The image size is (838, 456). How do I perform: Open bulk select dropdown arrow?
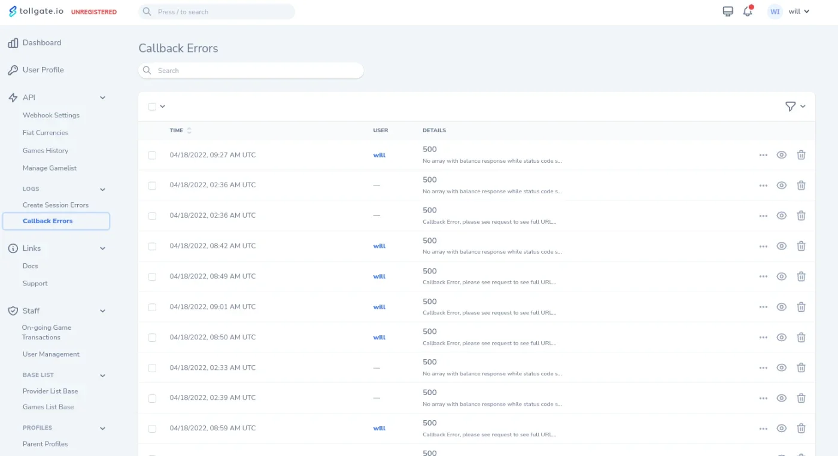point(162,107)
